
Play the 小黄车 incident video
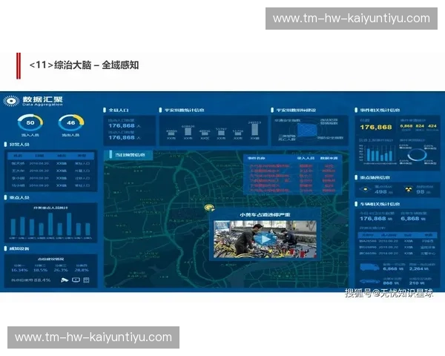coord(265,240)
